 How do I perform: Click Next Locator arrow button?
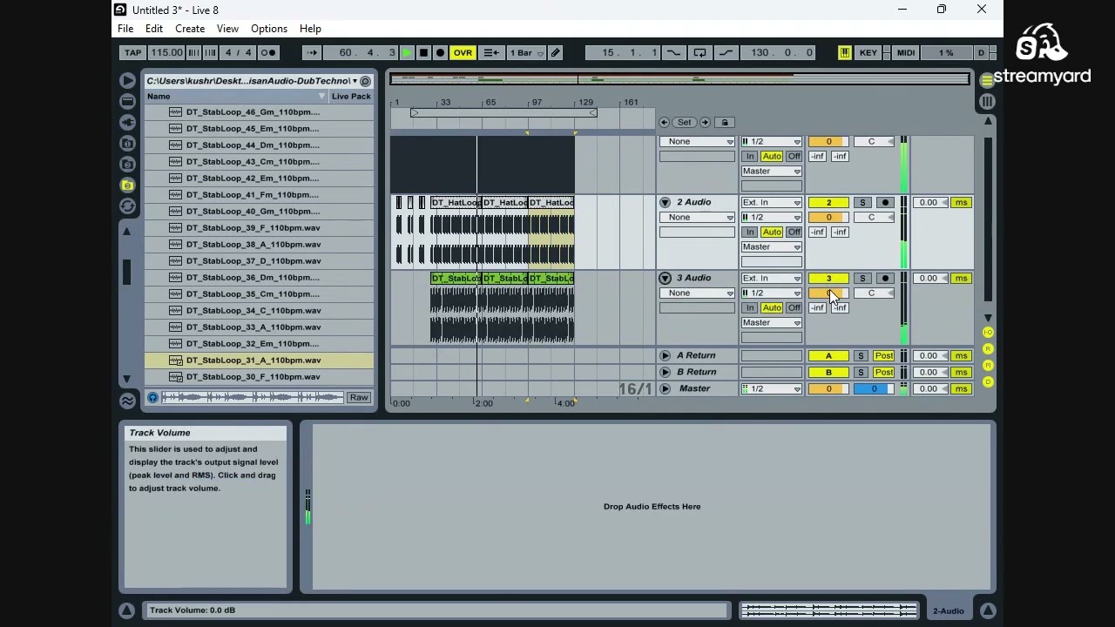[706, 123]
